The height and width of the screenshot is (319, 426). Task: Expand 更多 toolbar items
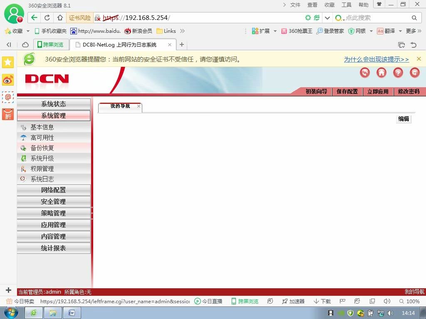click(414, 31)
